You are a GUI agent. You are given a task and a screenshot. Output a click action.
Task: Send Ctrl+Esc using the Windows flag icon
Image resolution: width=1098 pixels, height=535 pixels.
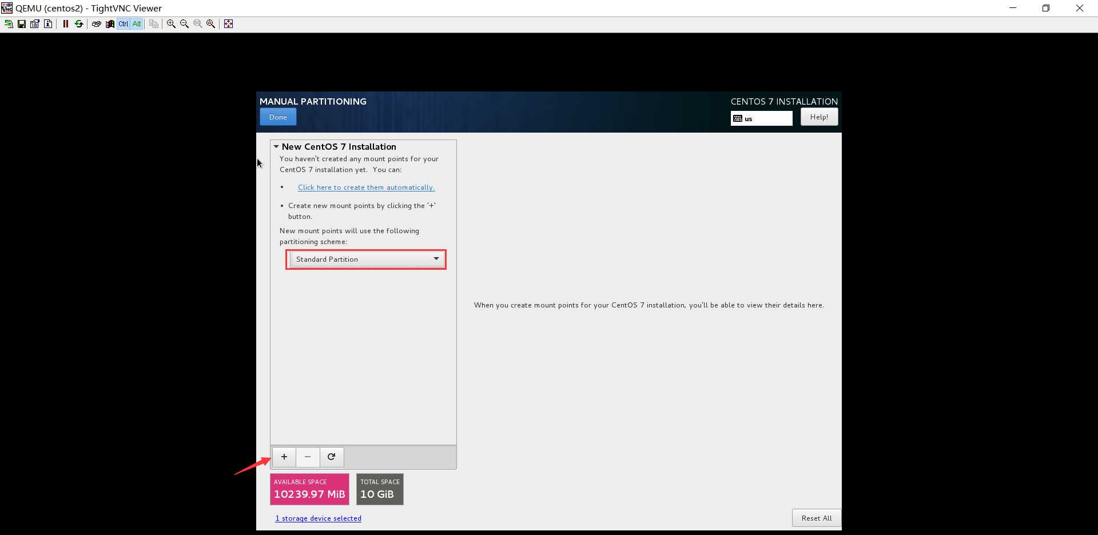(x=110, y=24)
